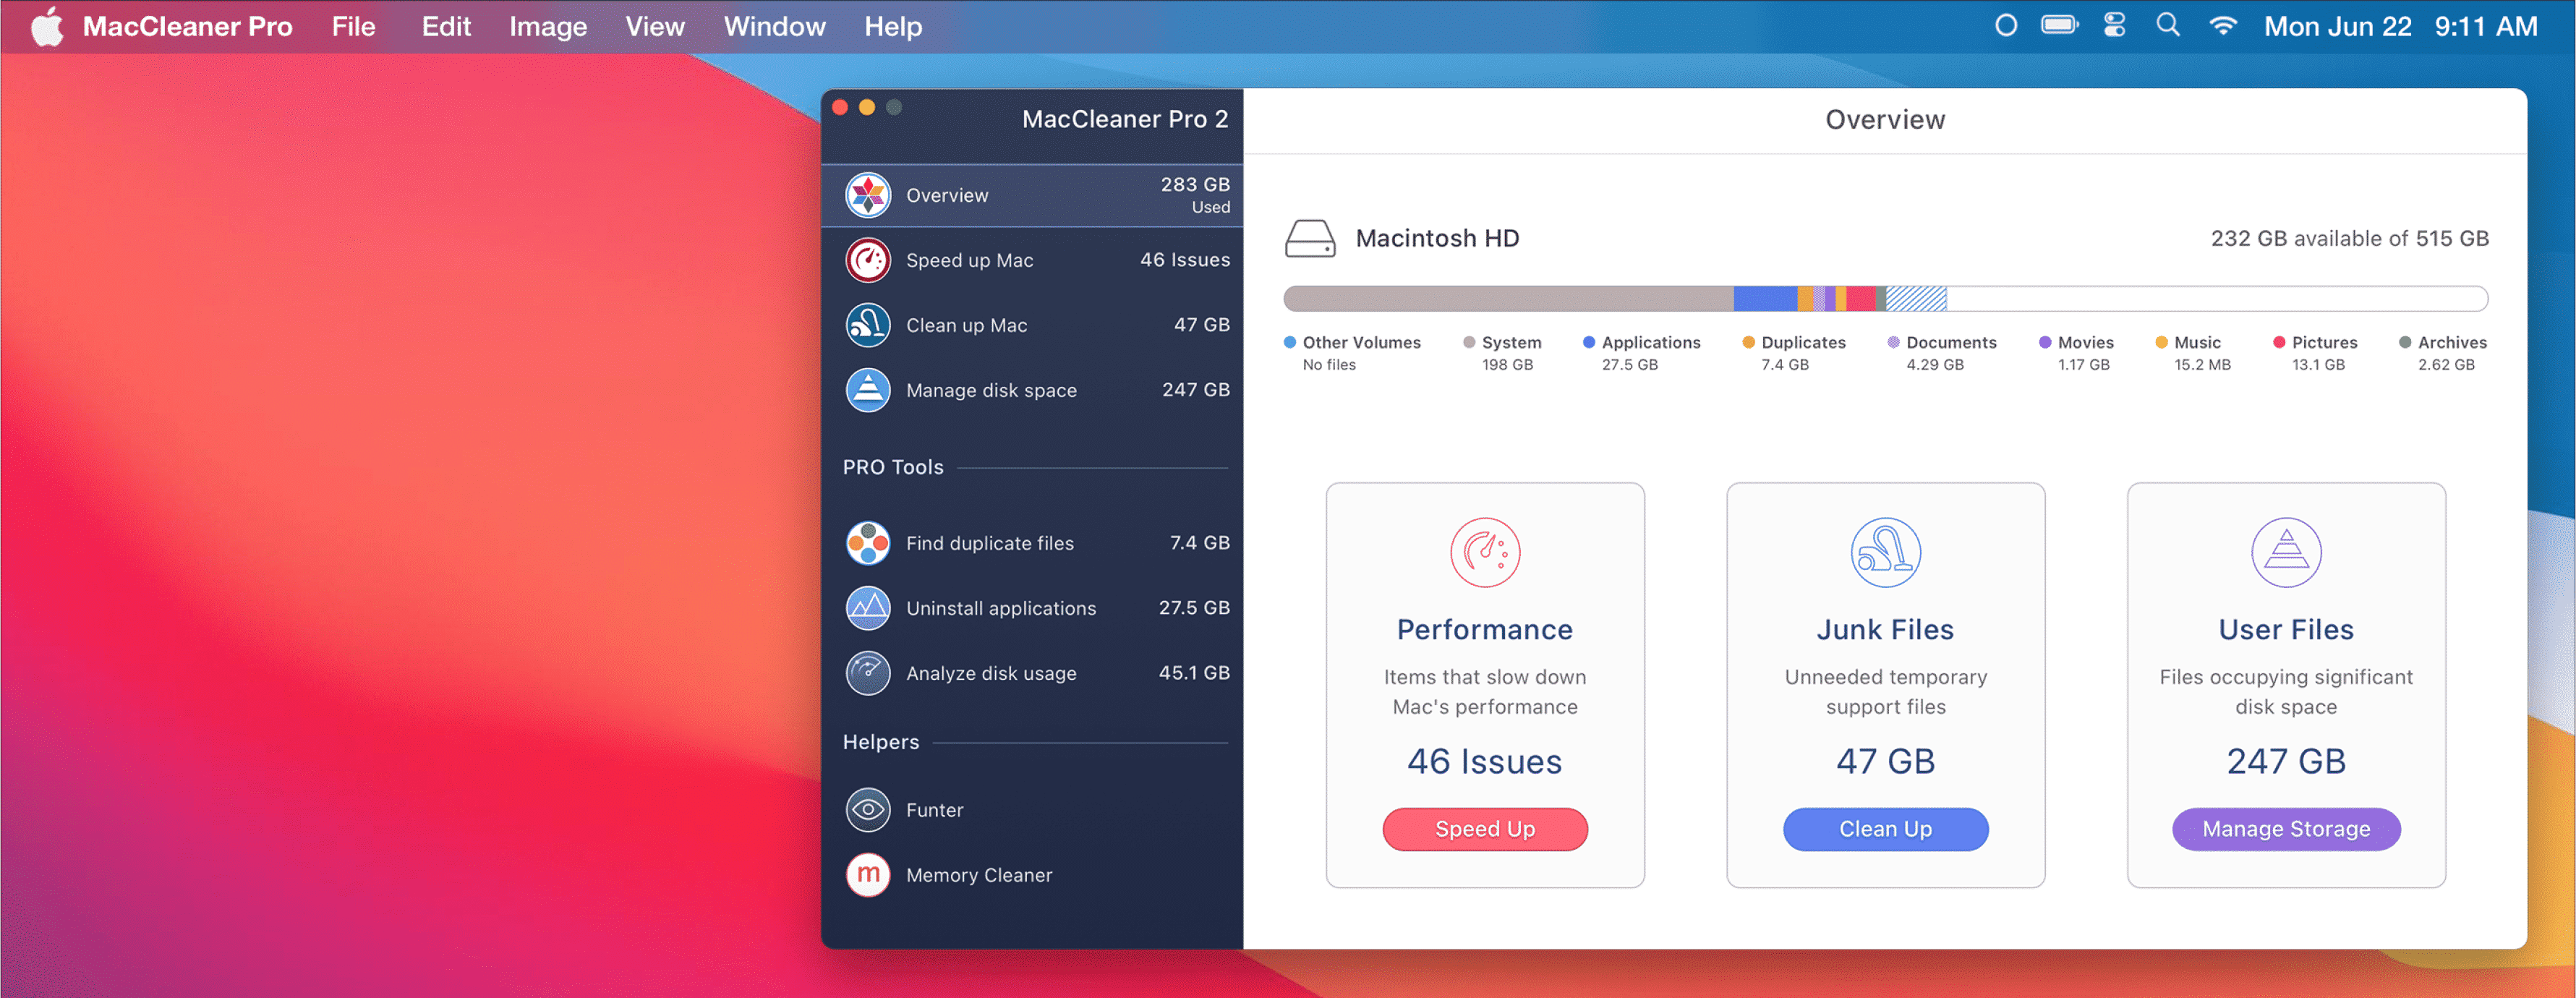Viewport: 2576px width, 998px height.
Task: Open Spotlight search in menu bar
Action: tap(2167, 26)
